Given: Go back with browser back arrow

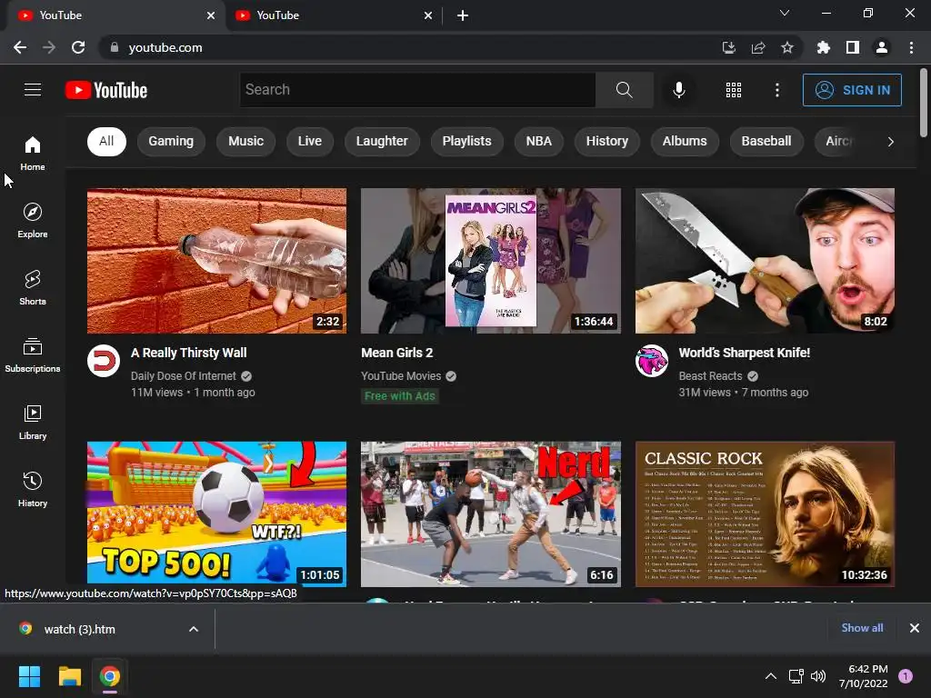Looking at the screenshot, I should coord(20,47).
